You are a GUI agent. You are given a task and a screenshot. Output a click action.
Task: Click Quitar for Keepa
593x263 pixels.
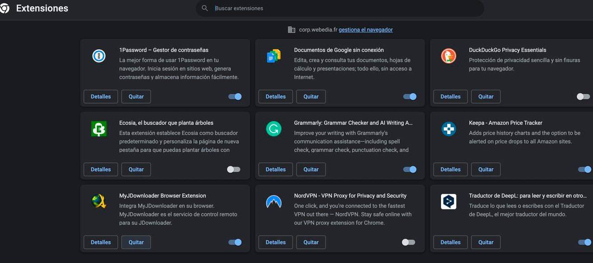point(486,170)
